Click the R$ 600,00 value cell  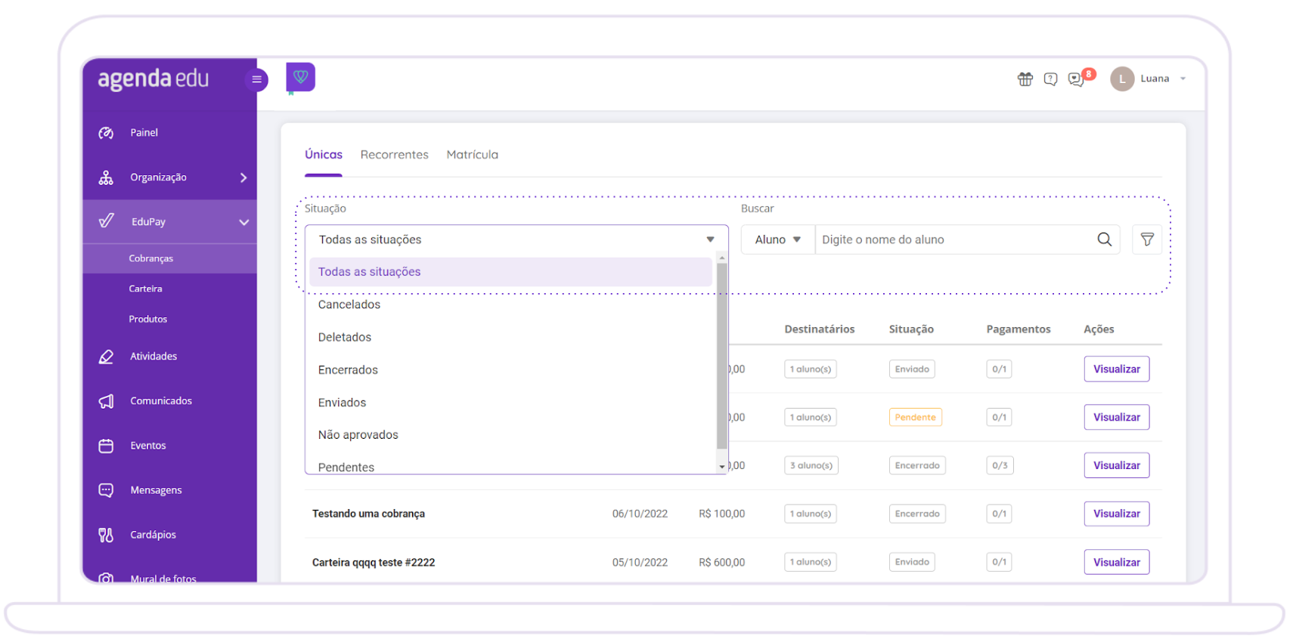[x=721, y=563]
